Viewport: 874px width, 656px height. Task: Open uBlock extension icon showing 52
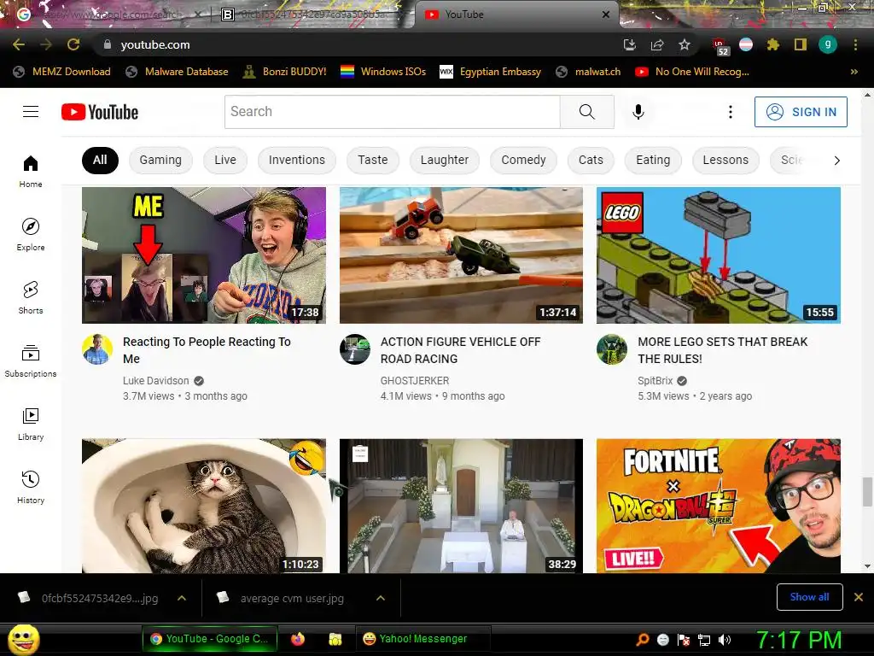pos(720,46)
